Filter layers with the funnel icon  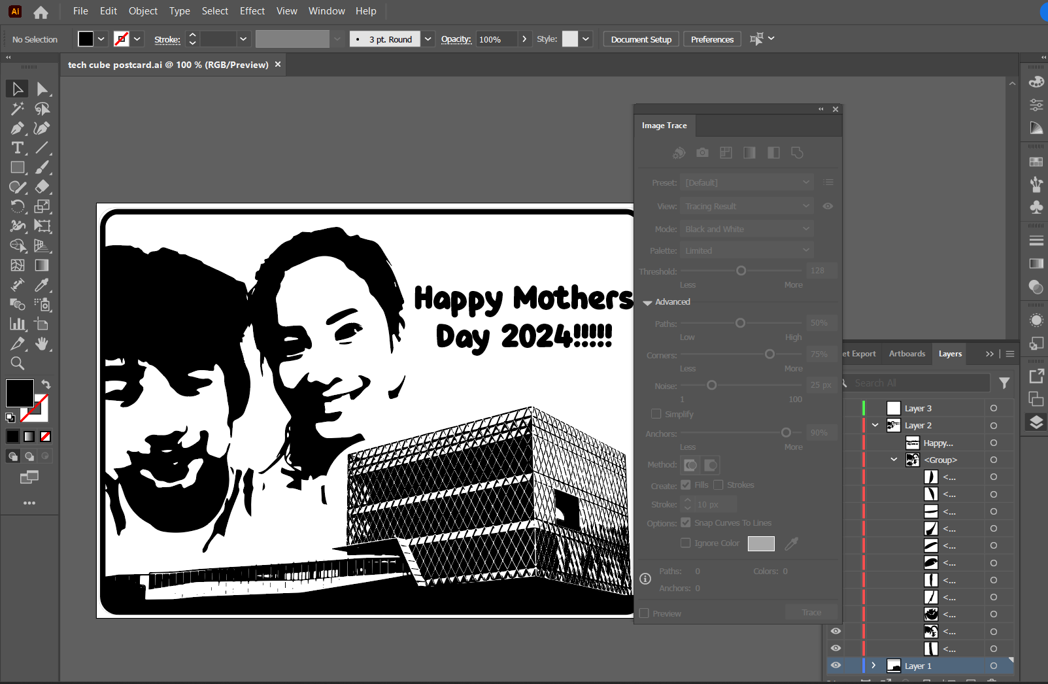click(1004, 383)
